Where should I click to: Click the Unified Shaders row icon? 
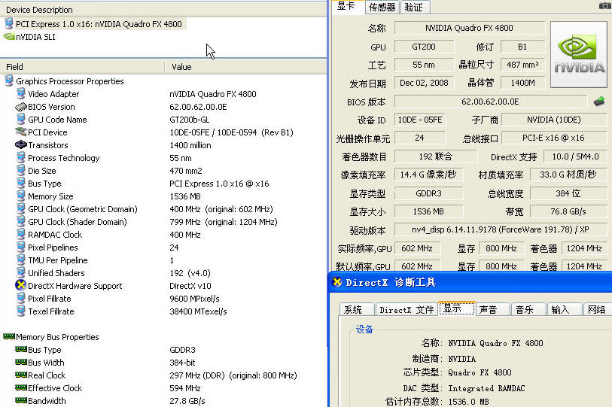pyautogui.click(x=21, y=272)
